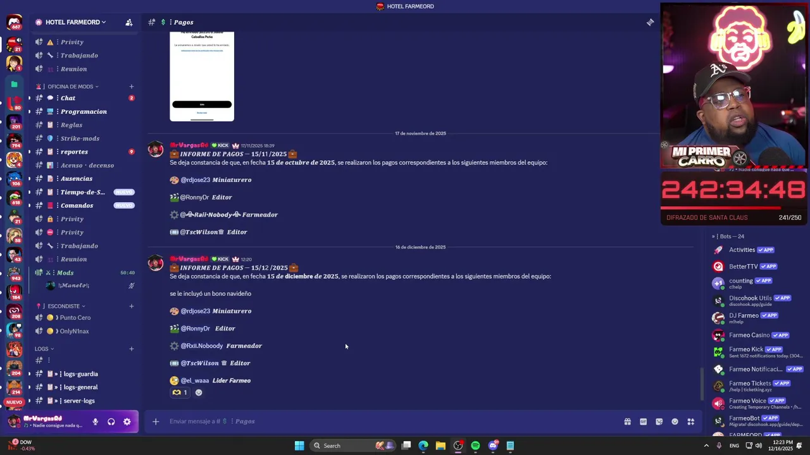The height and width of the screenshot is (455, 810).
Task: Toggle headphones deafen in user panel
Action: point(111,422)
